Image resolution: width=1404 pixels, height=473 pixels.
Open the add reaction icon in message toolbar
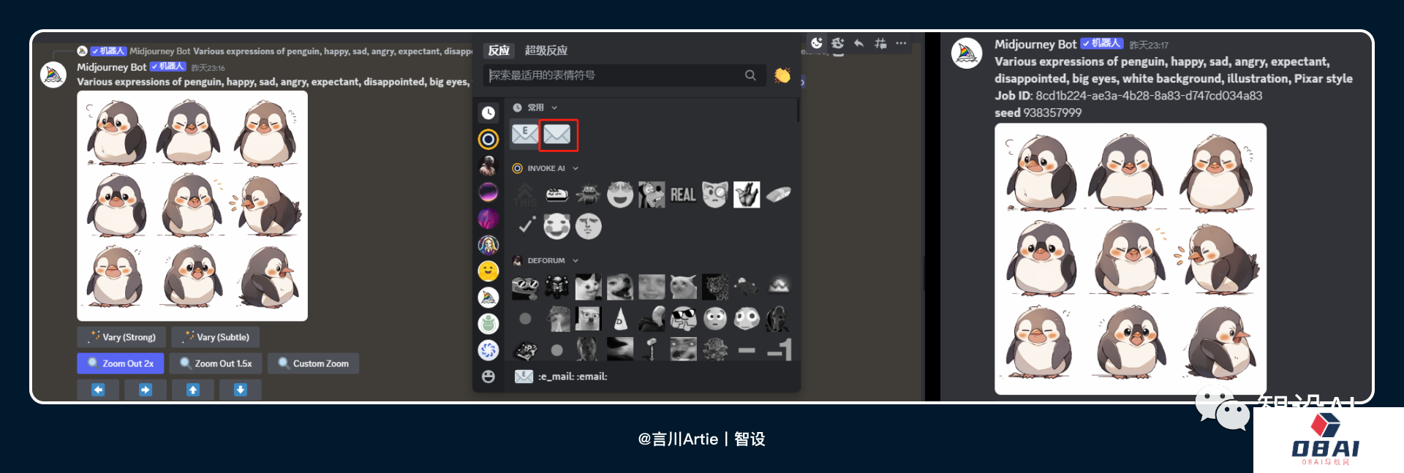tap(817, 43)
